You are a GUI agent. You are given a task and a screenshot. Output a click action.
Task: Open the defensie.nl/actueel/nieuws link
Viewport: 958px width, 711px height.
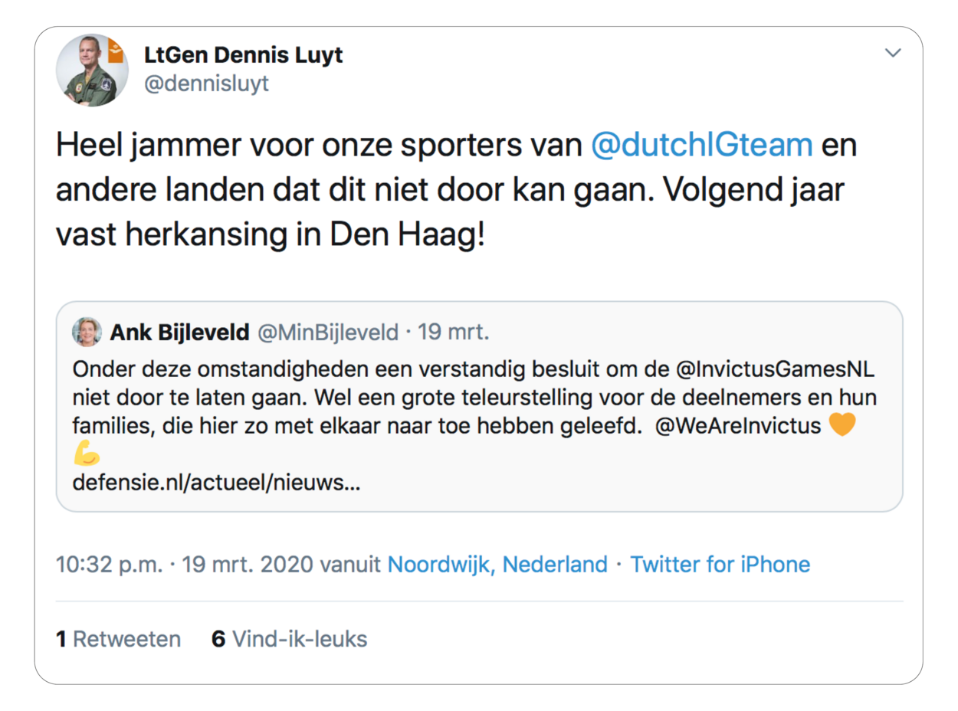(216, 483)
